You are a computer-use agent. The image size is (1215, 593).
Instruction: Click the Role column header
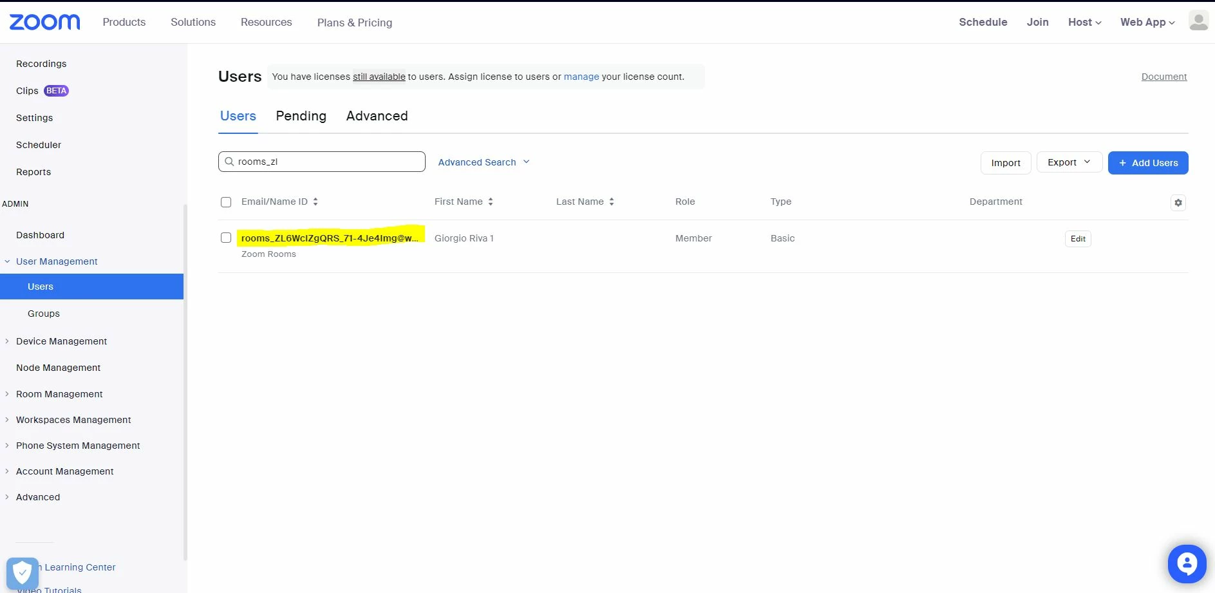point(685,202)
